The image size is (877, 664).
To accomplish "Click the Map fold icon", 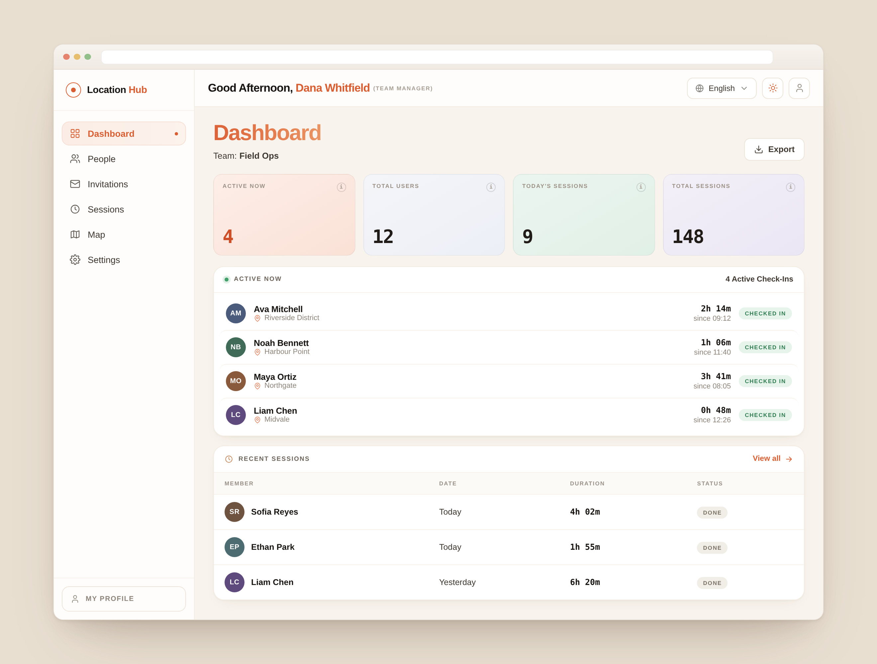I will coord(75,234).
